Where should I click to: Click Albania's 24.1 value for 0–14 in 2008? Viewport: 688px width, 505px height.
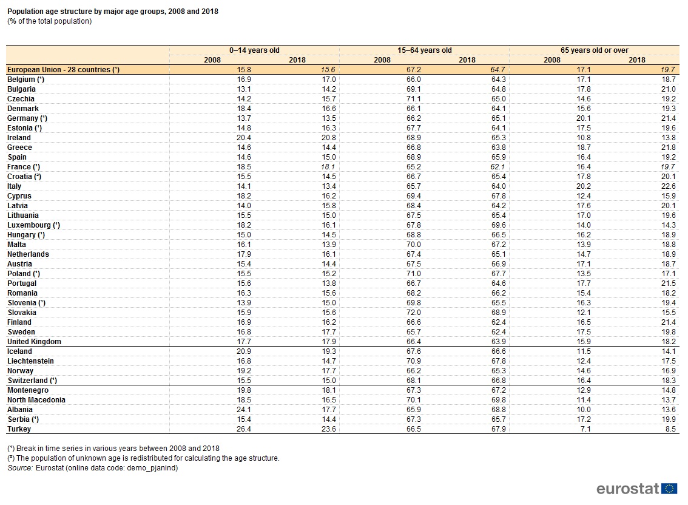click(243, 410)
